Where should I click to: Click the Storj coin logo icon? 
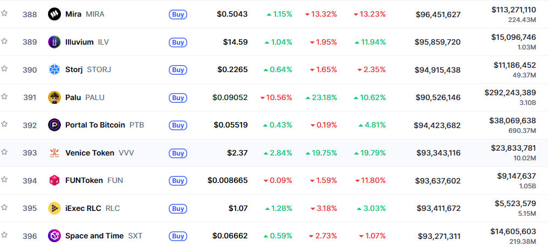click(x=54, y=69)
